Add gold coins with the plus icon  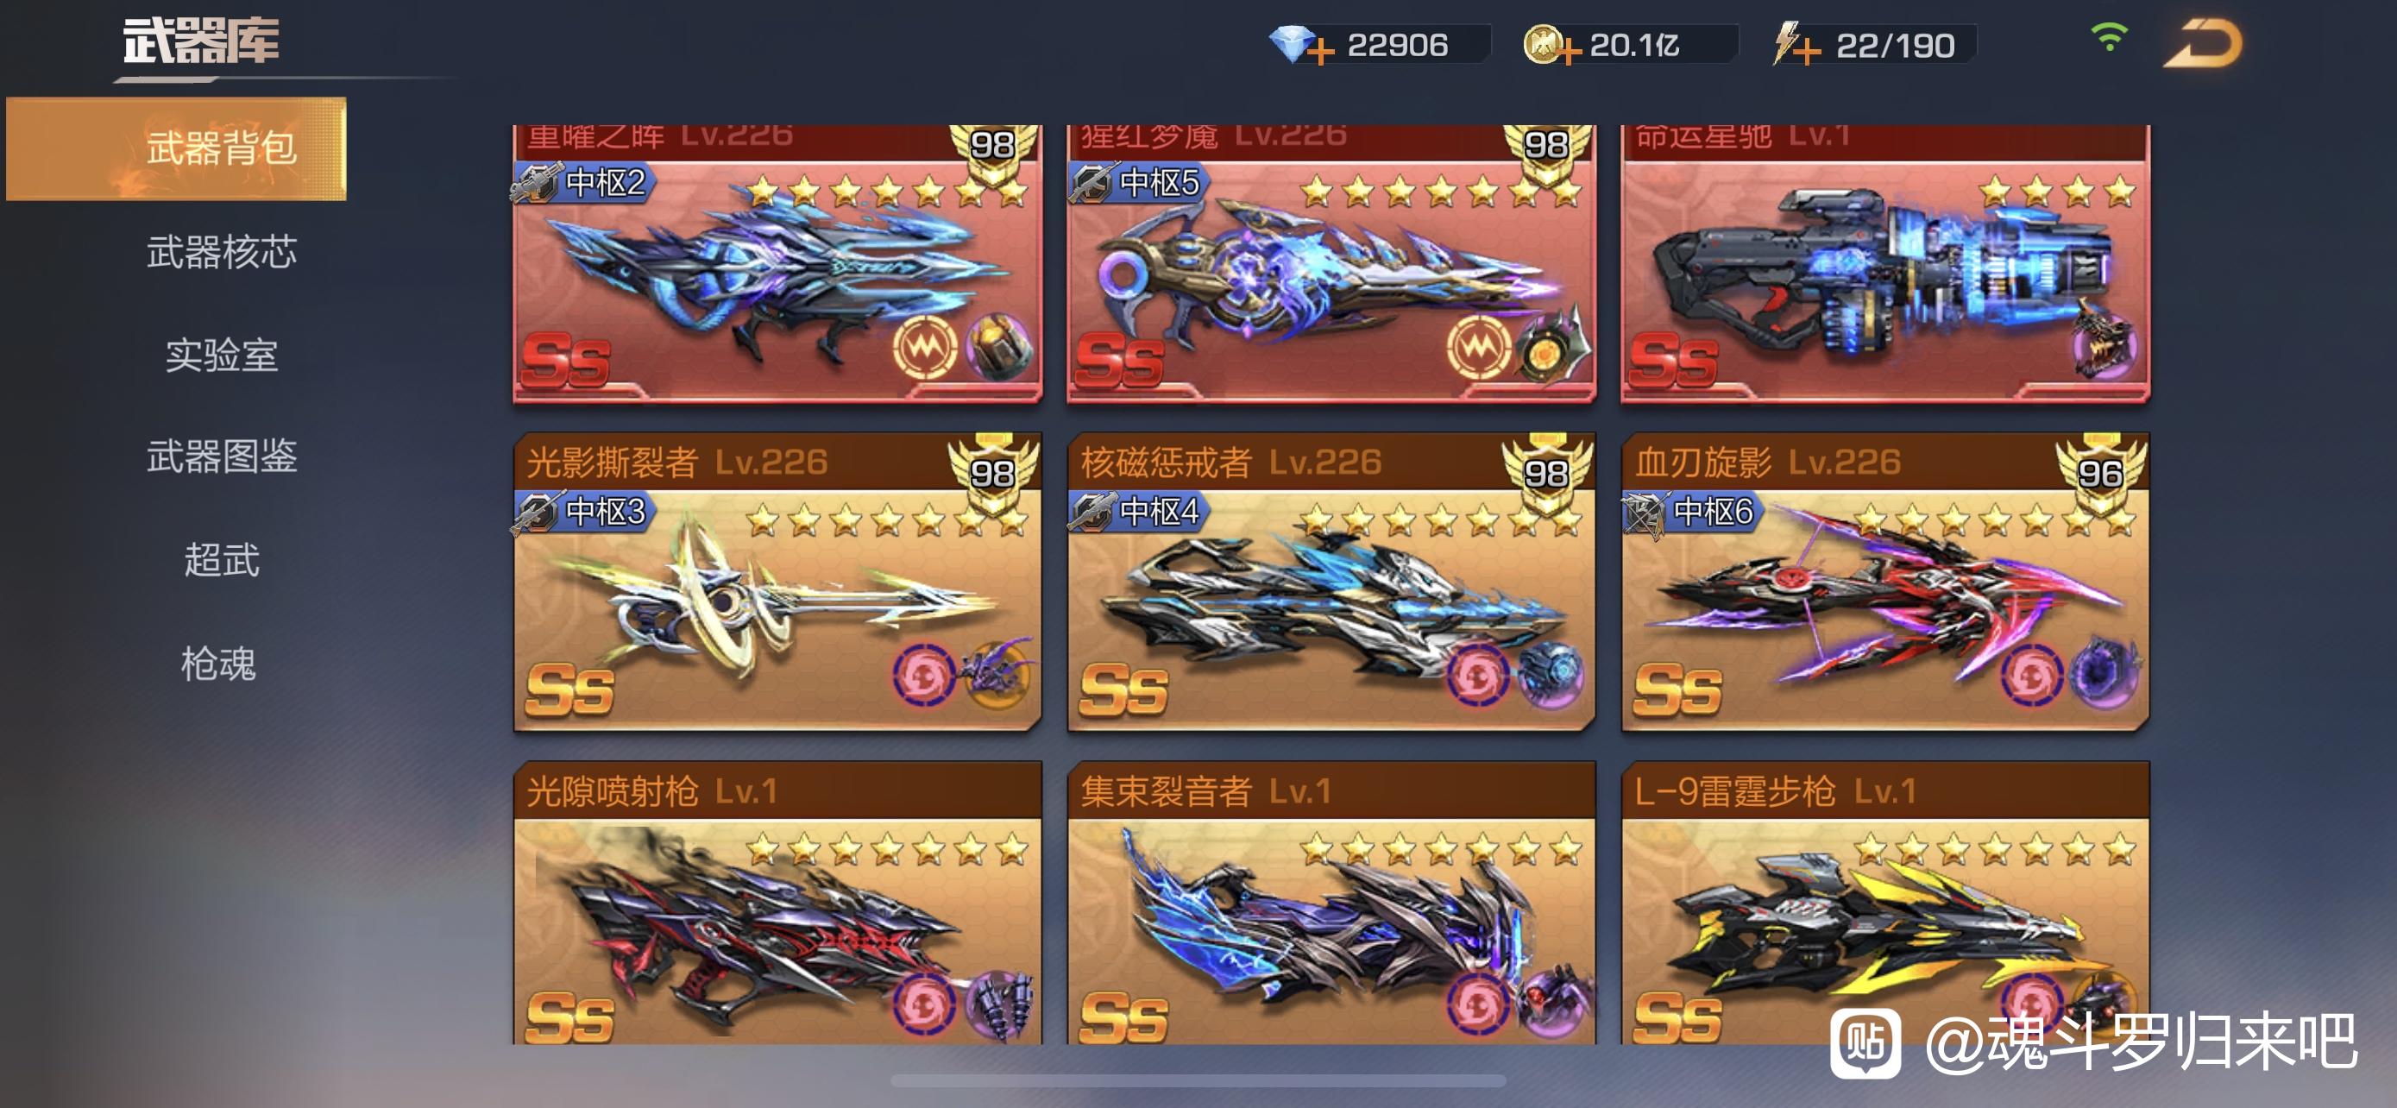[1567, 50]
